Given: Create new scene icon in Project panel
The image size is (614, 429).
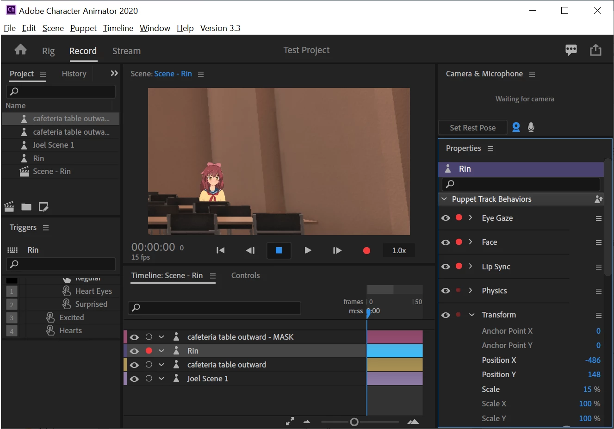Looking at the screenshot, I should [x=9, y=206].
